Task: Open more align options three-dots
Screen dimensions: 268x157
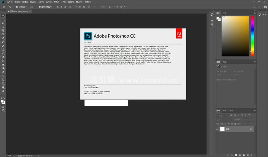Action: coord(95,7)
